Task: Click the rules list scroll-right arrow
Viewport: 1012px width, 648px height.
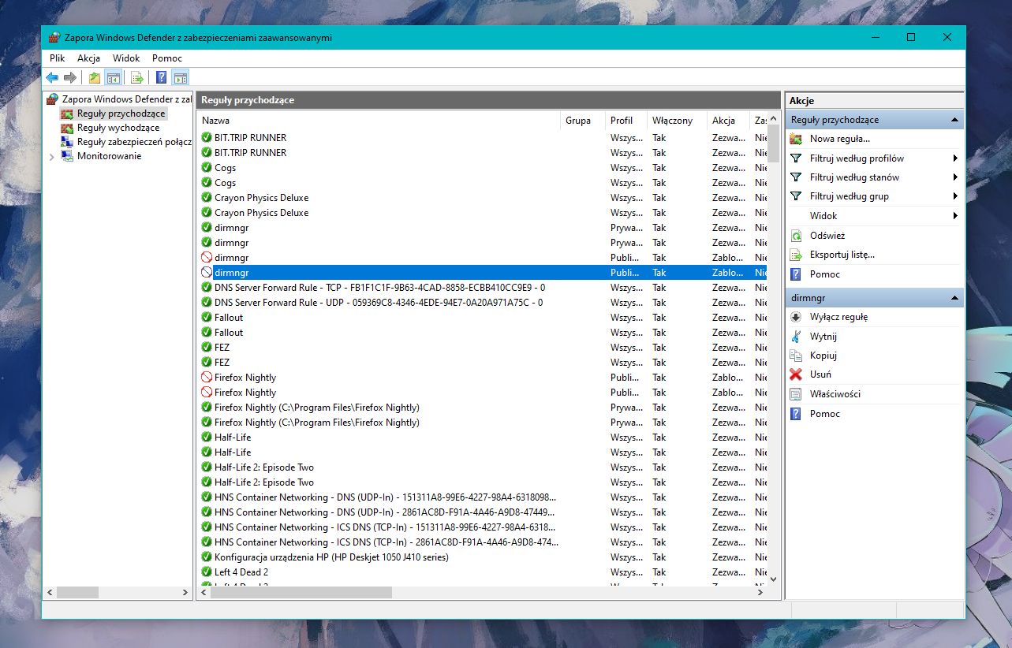Action: coord(760,592)
